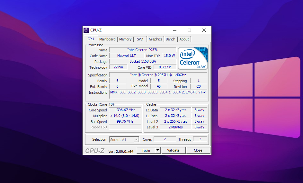Click the version text Ver. 2.09.0.x64
303x183 pixels.
point(121,152)
